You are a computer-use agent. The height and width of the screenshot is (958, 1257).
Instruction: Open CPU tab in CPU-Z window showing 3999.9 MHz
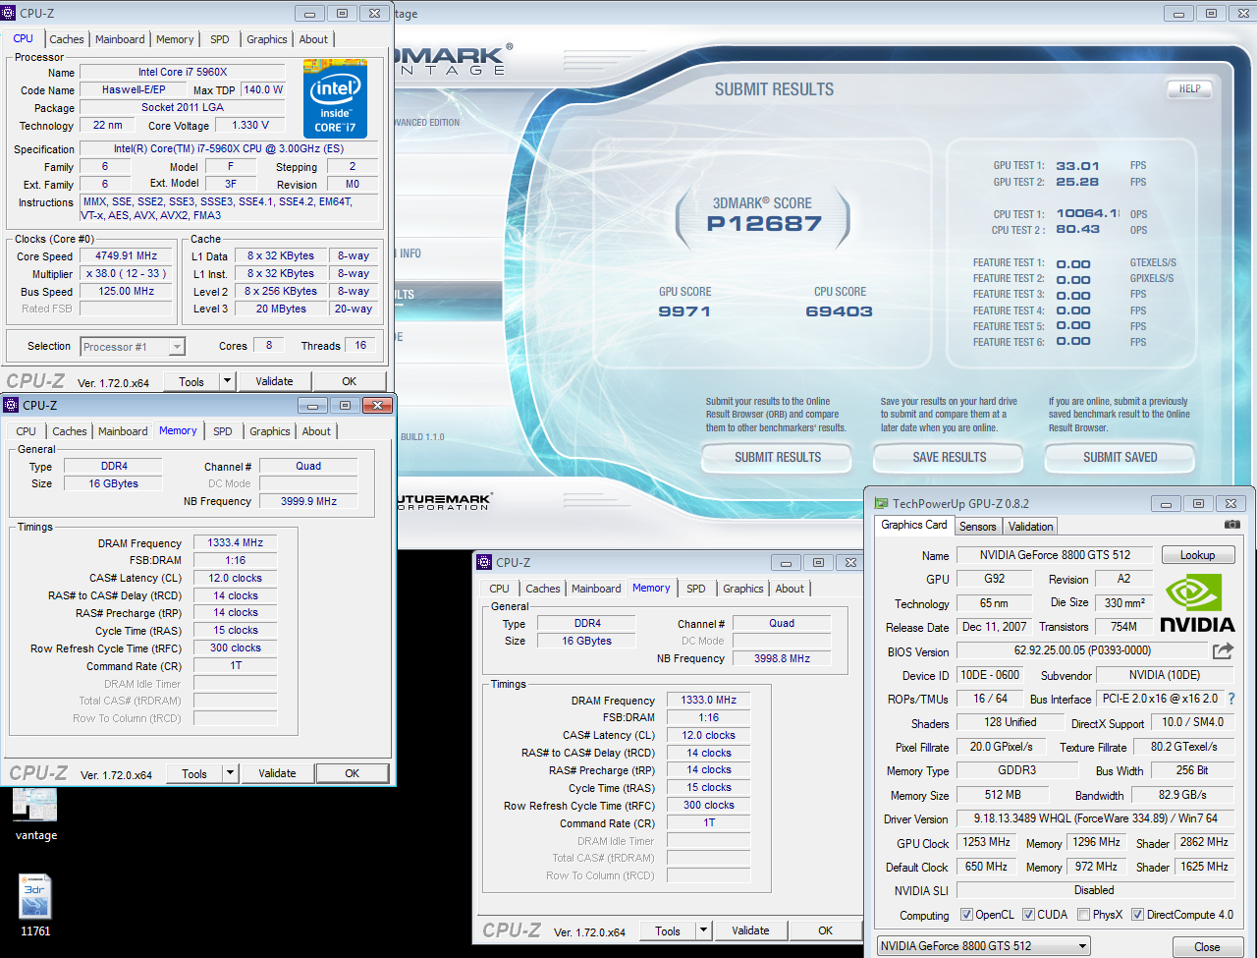(27, 431)
